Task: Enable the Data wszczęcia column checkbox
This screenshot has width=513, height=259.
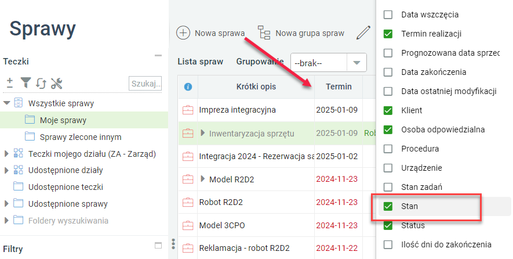Action: click(x=388, y=15)
